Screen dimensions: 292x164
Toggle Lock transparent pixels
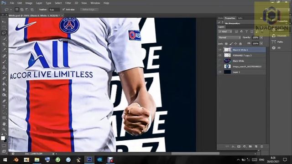click(226, 44)
